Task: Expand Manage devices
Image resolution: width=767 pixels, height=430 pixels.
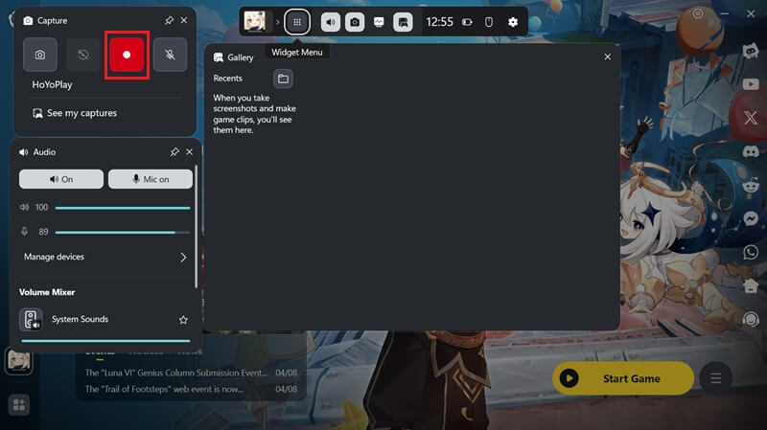Action: [x=105, y=257]
